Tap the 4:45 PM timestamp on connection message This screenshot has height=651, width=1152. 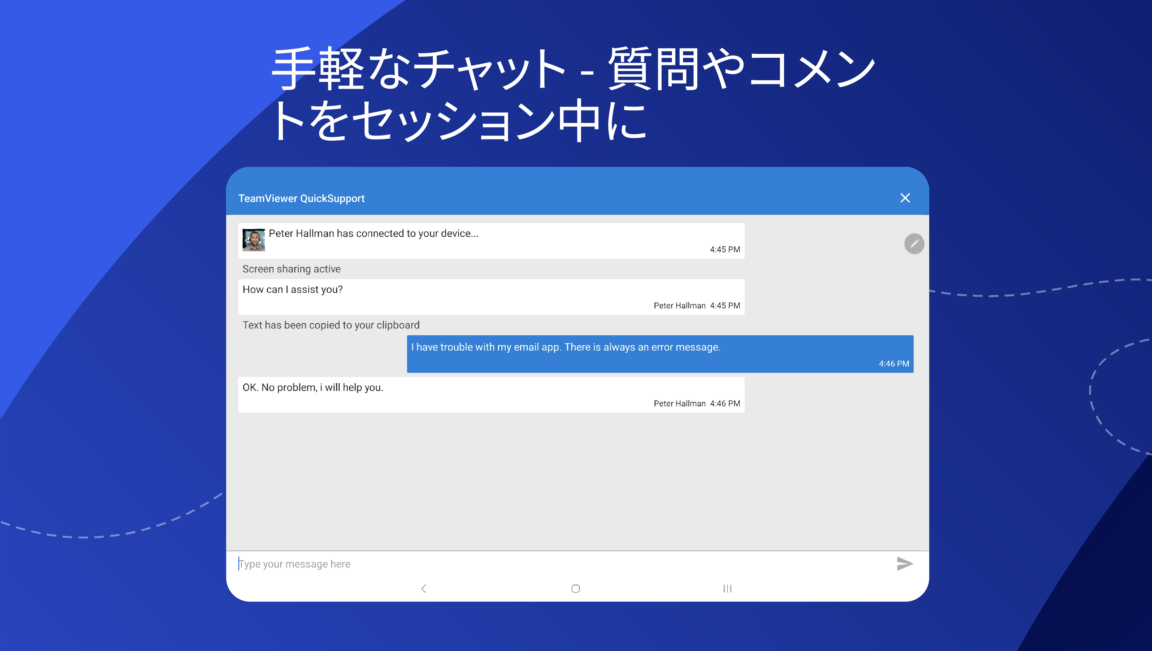click(725, 250)
